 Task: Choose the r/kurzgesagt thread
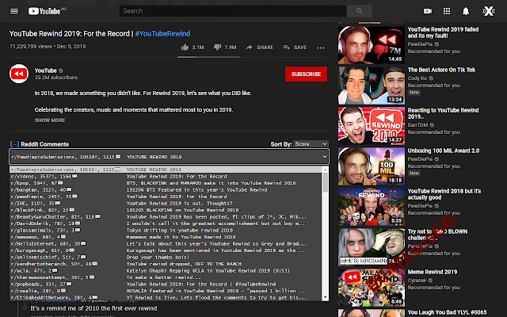[166, 250]
